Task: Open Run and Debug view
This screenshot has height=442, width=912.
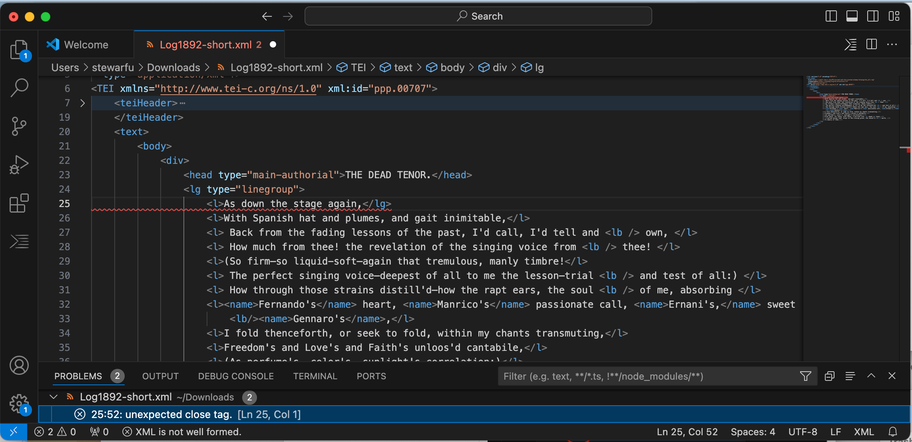Action: coord(19,164)
